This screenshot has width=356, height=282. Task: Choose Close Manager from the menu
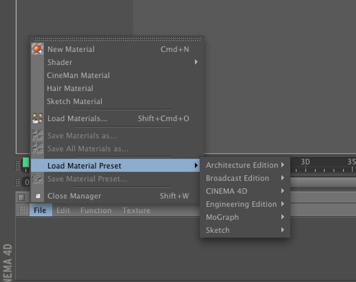(x=117, y=196)
